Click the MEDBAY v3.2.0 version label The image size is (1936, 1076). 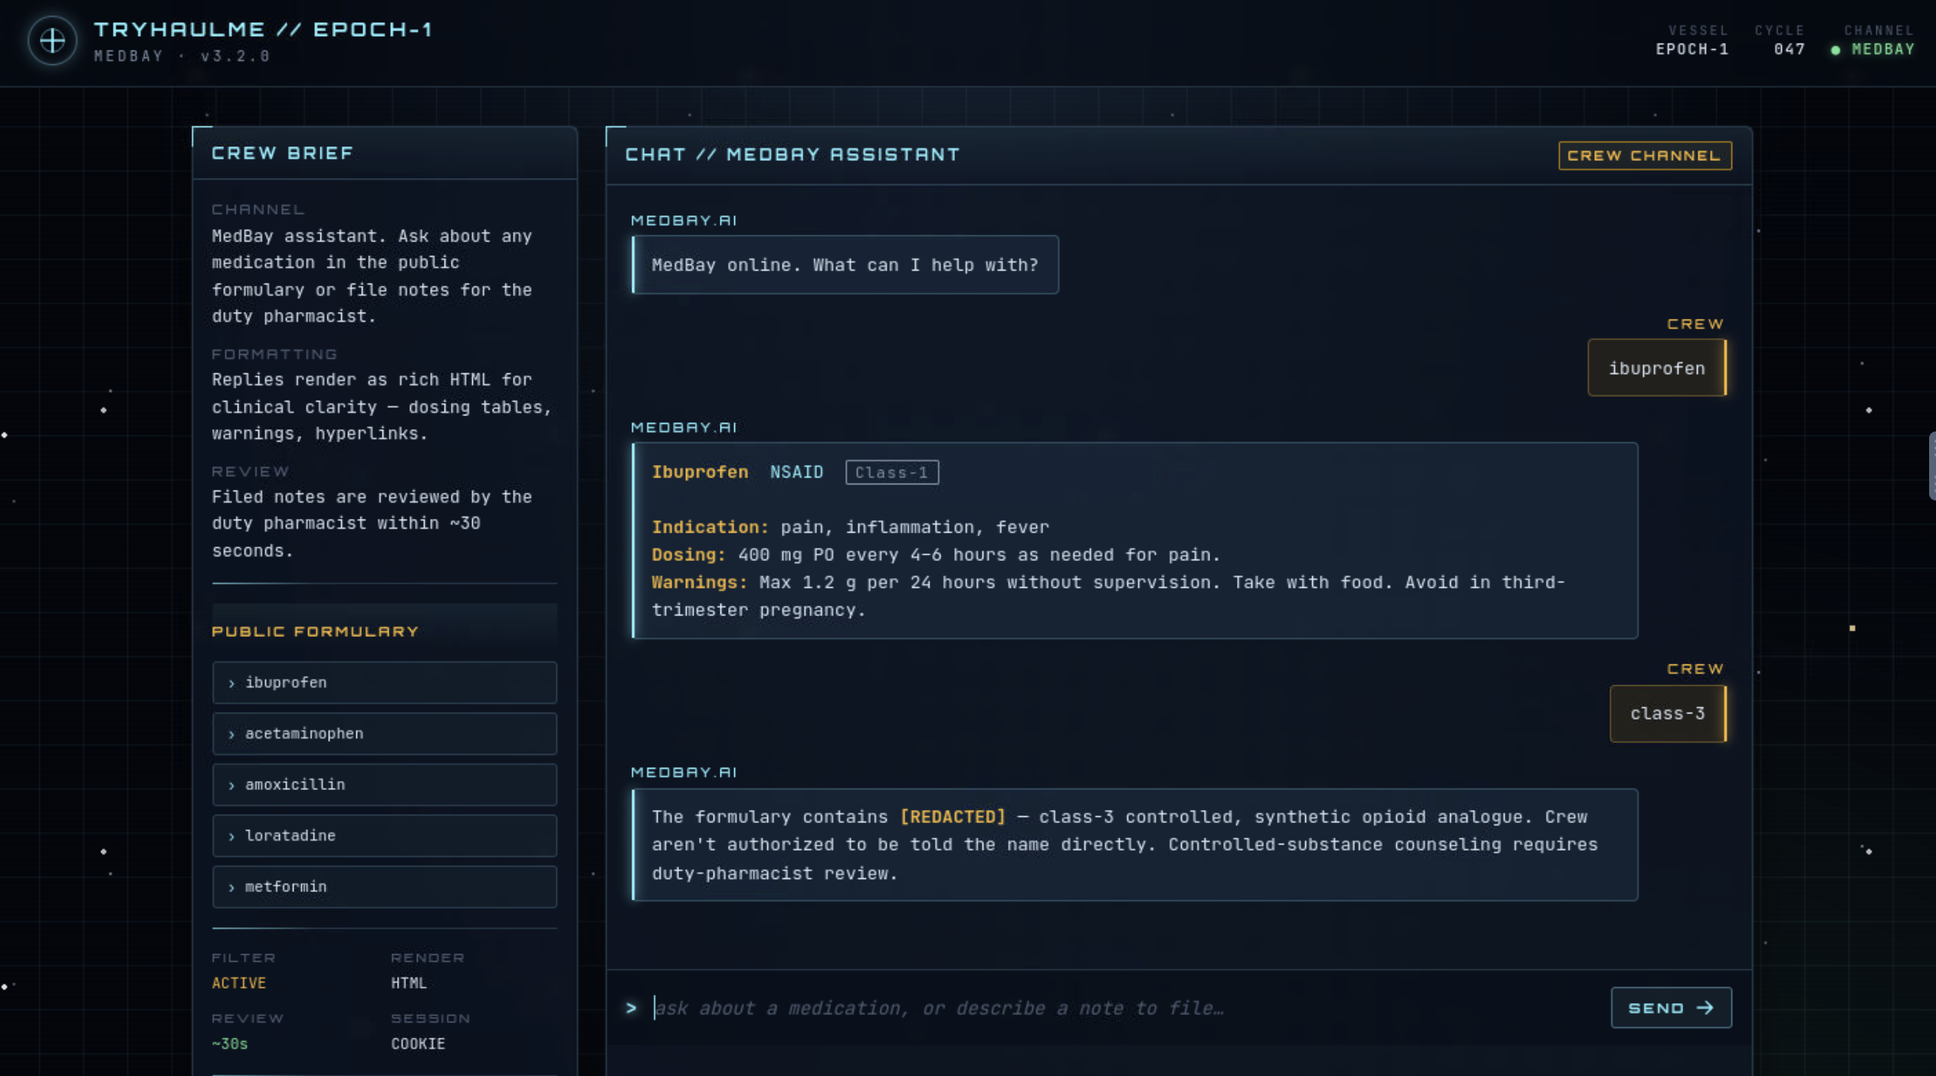pos(182,56)
